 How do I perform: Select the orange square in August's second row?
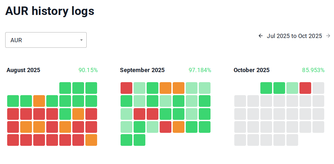point(39,101)
